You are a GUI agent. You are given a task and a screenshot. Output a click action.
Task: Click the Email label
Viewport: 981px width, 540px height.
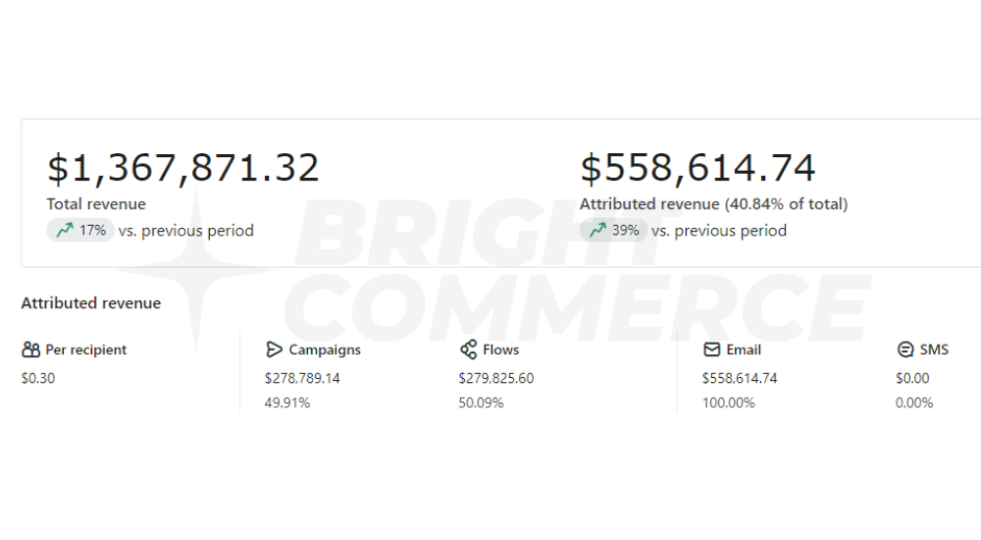[744, 350]
